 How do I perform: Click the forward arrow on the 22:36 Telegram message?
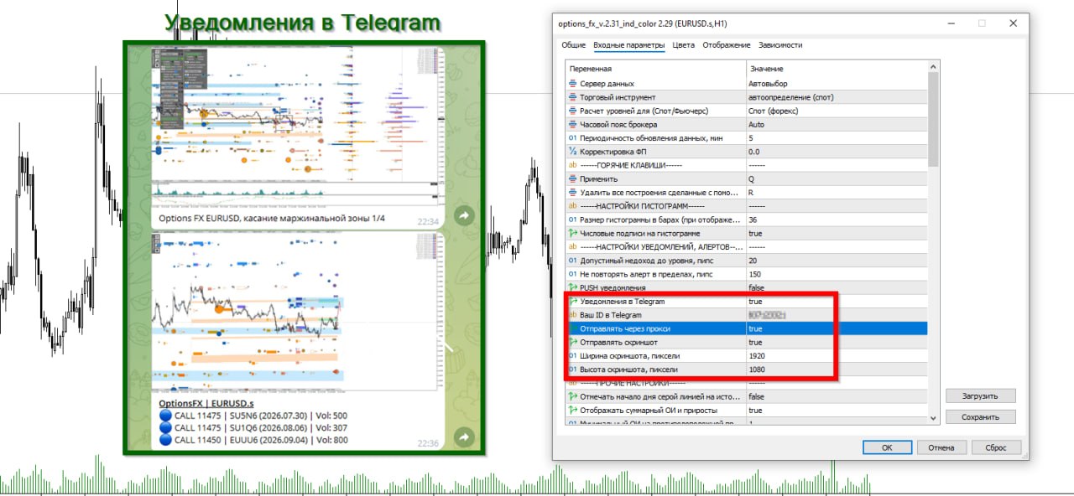[464, 437]
